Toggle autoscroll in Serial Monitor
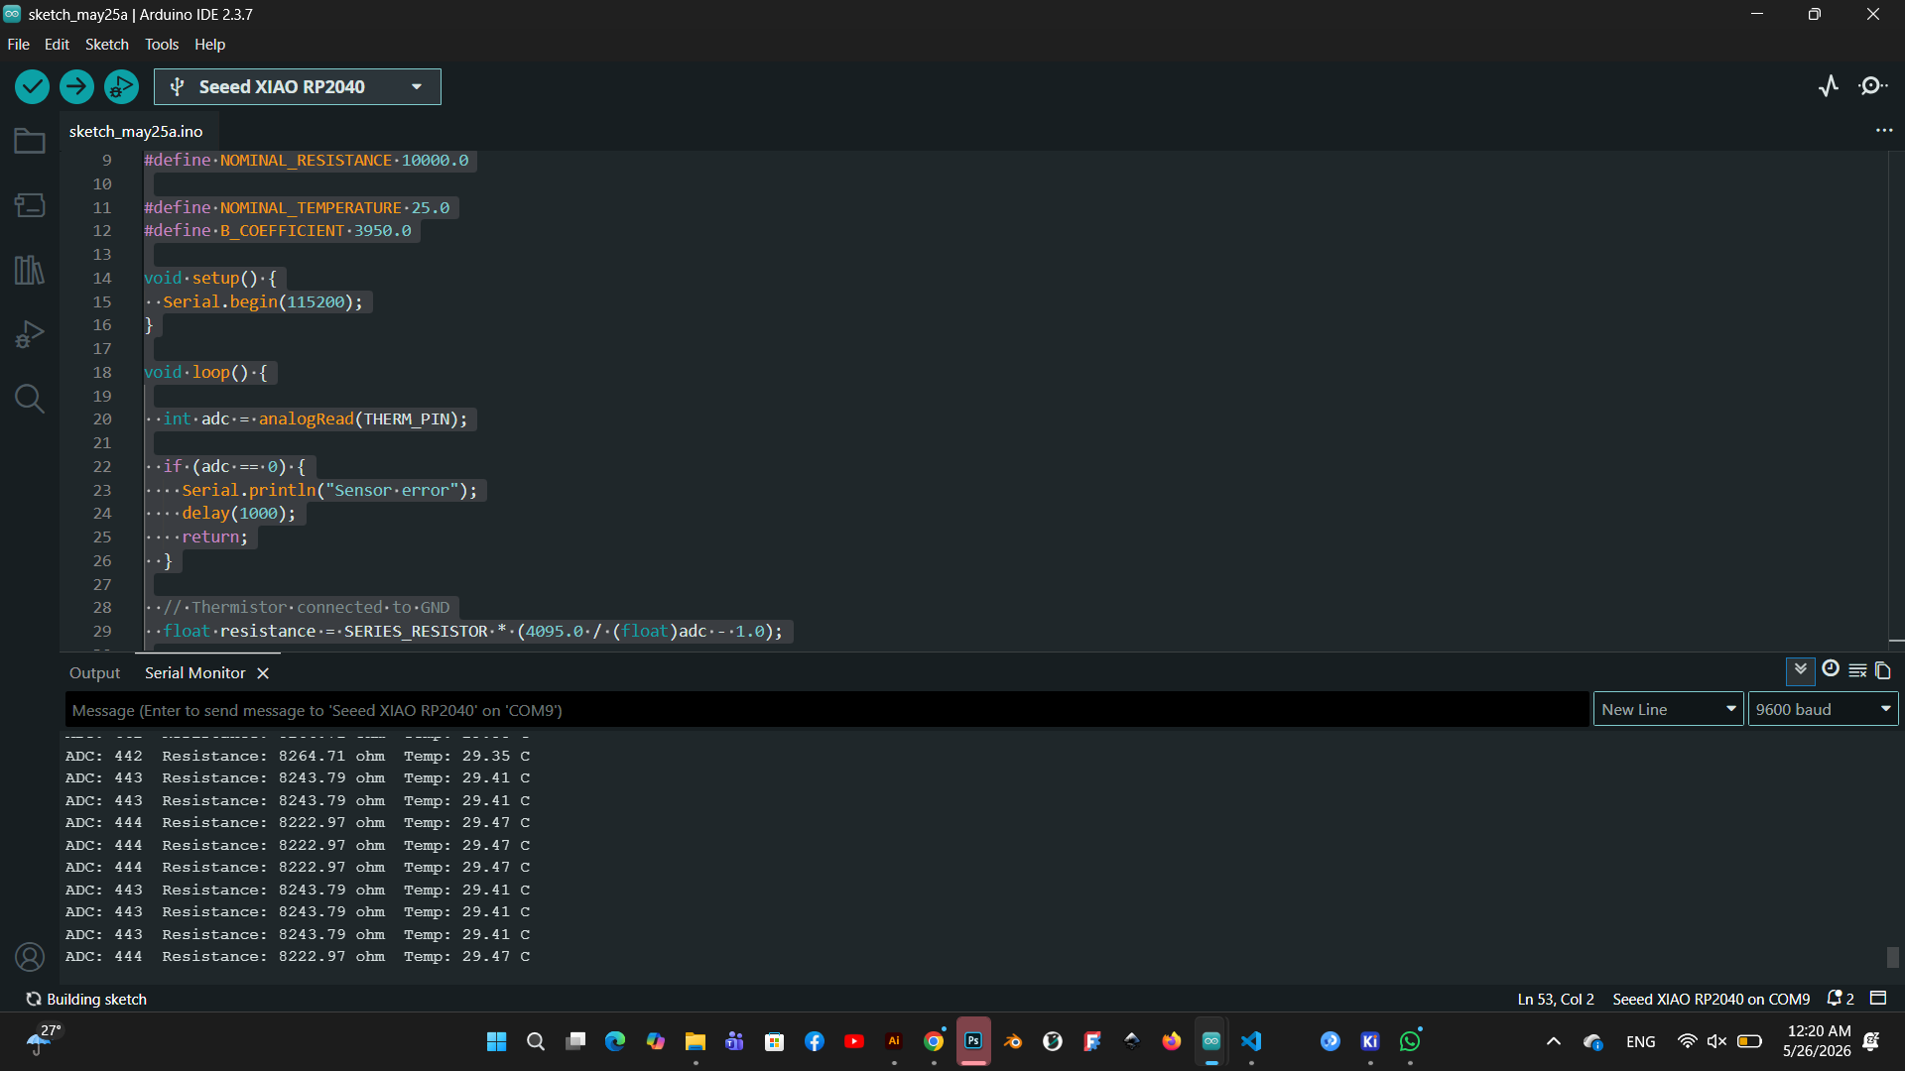 click(x=1801, y=671)
